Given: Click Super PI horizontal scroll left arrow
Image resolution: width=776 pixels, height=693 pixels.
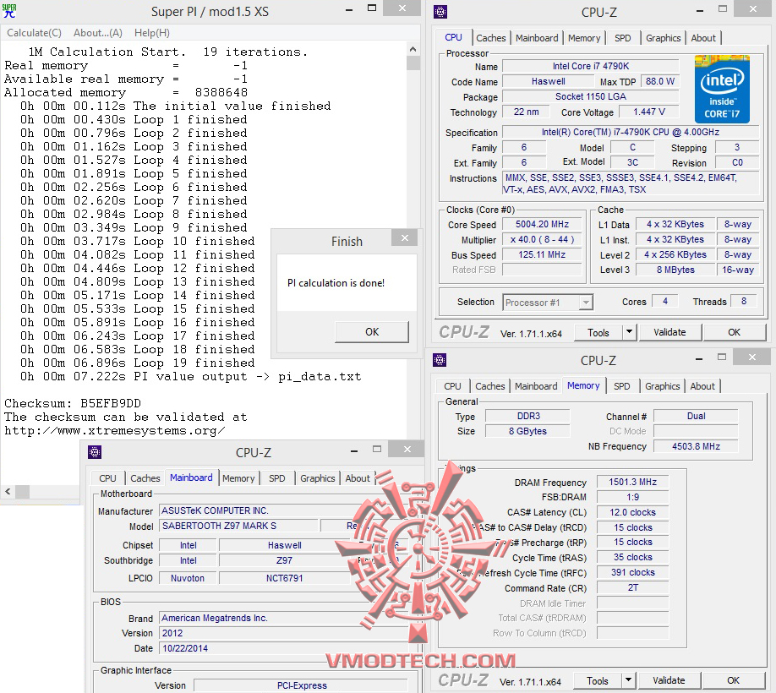Looking at the screenshot, I should coord(8,491).
